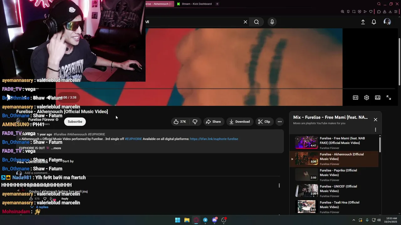Toggle closed captions CC on the player

356,97
